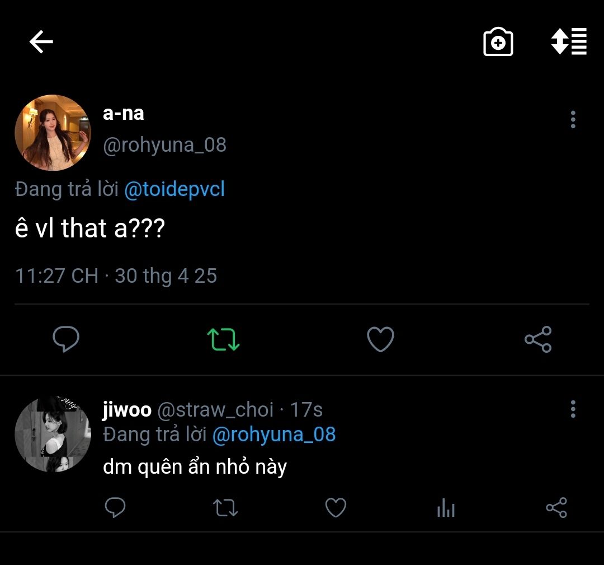Tap the sort replies icon
Viewport: 604px width, 565px height.
point(569,41)
